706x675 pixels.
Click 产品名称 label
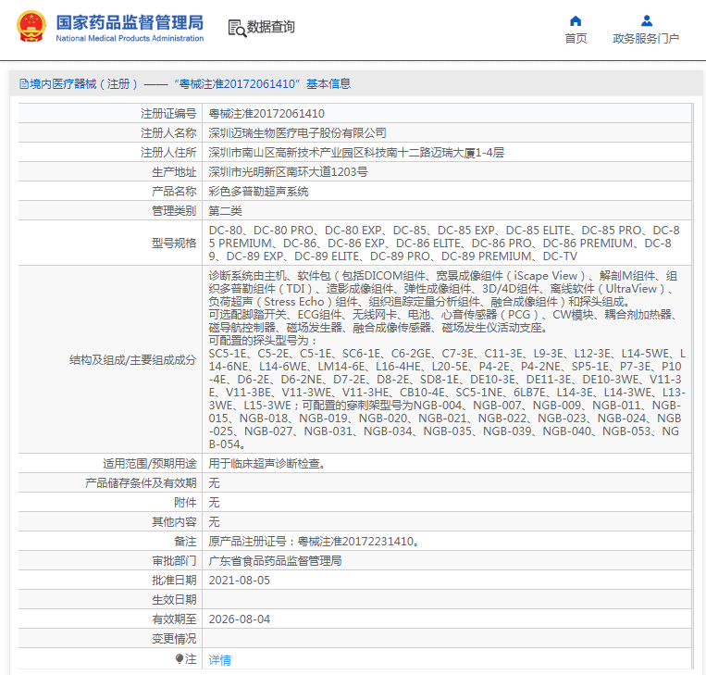click(x=174, y=191)
